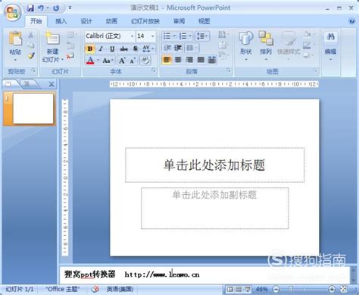Switch to the 动画 ribbon tab
359x295 pixels.
(x=111, y=21)
